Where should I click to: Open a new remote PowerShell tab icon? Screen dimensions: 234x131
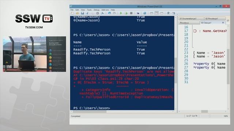pyautogui.click(x=138, y=13)
